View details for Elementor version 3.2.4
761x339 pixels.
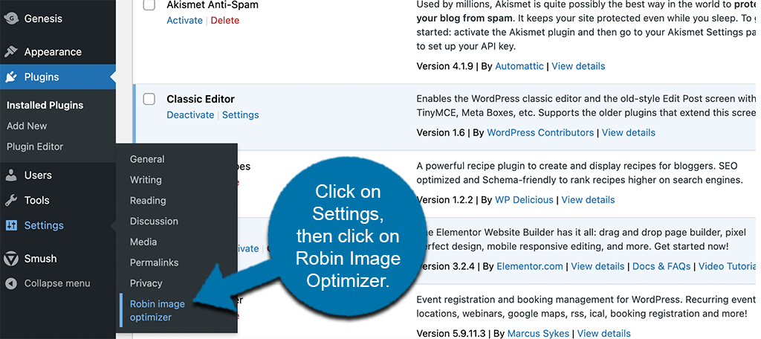pyautogui.click(x=598, y=266)
